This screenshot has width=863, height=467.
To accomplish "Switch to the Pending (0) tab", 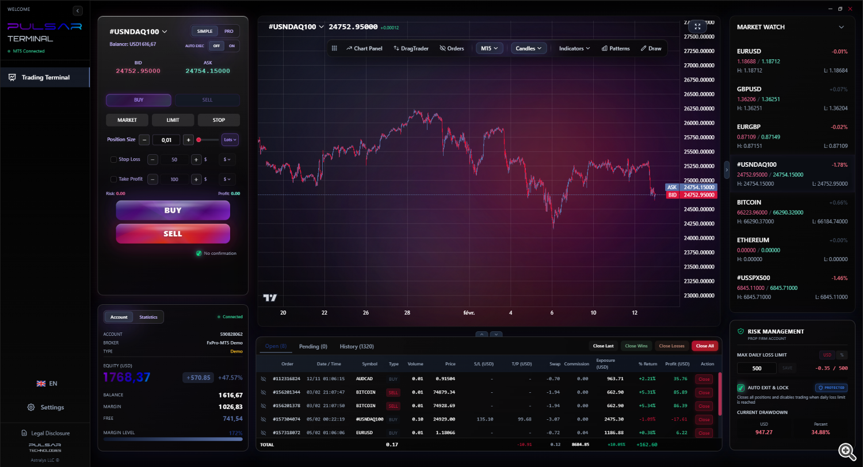I will (313, 346).
